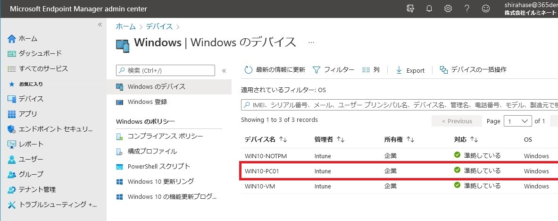558x221 pixels.
Task: Click 最新の情報に更新 refresh button
Action: [275, 70]
